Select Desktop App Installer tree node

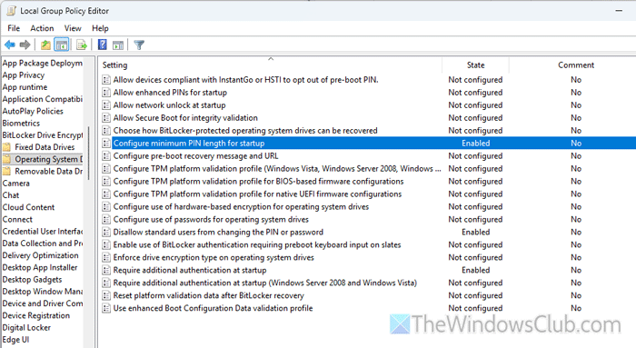pyautogui.click(x=40, y=267)
